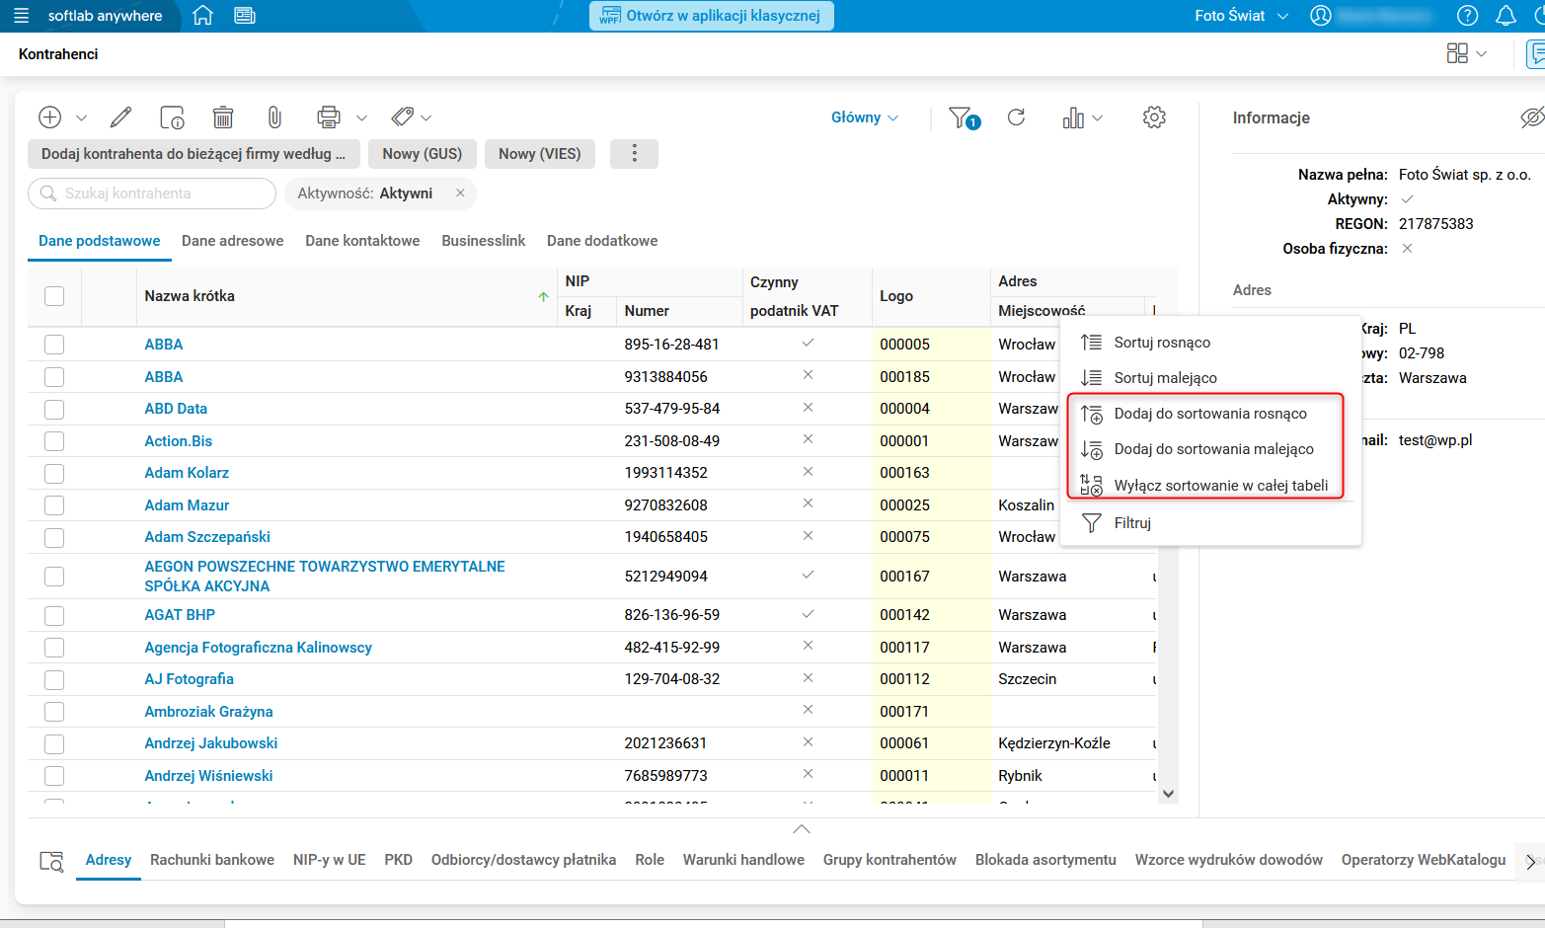Switch to the Dane adresowe tab

coord(232,241)
